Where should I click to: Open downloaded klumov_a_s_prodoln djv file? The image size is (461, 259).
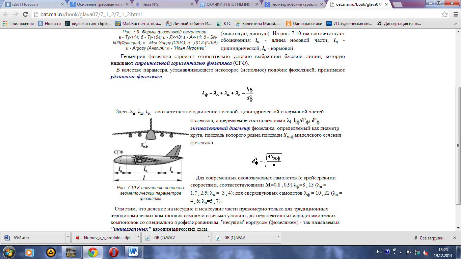[103, 238]
